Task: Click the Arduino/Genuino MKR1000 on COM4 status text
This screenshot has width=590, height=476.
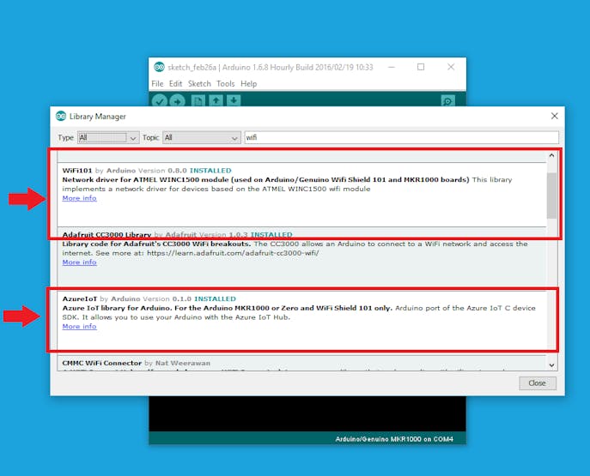Action: pos(394,439)
